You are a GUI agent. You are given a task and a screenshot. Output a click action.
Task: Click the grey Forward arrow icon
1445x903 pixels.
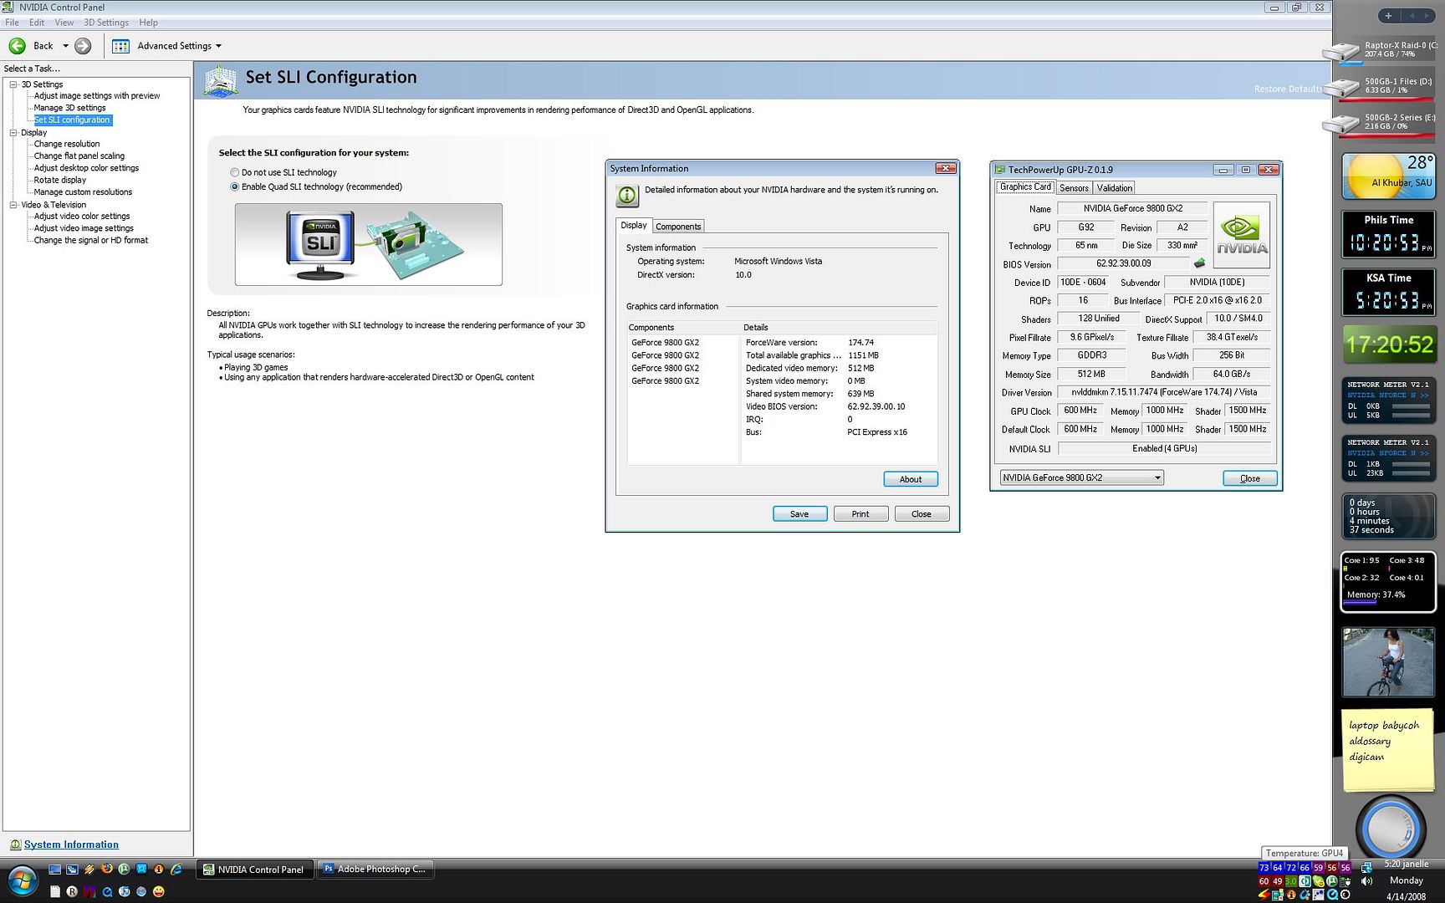pos(83,46)
